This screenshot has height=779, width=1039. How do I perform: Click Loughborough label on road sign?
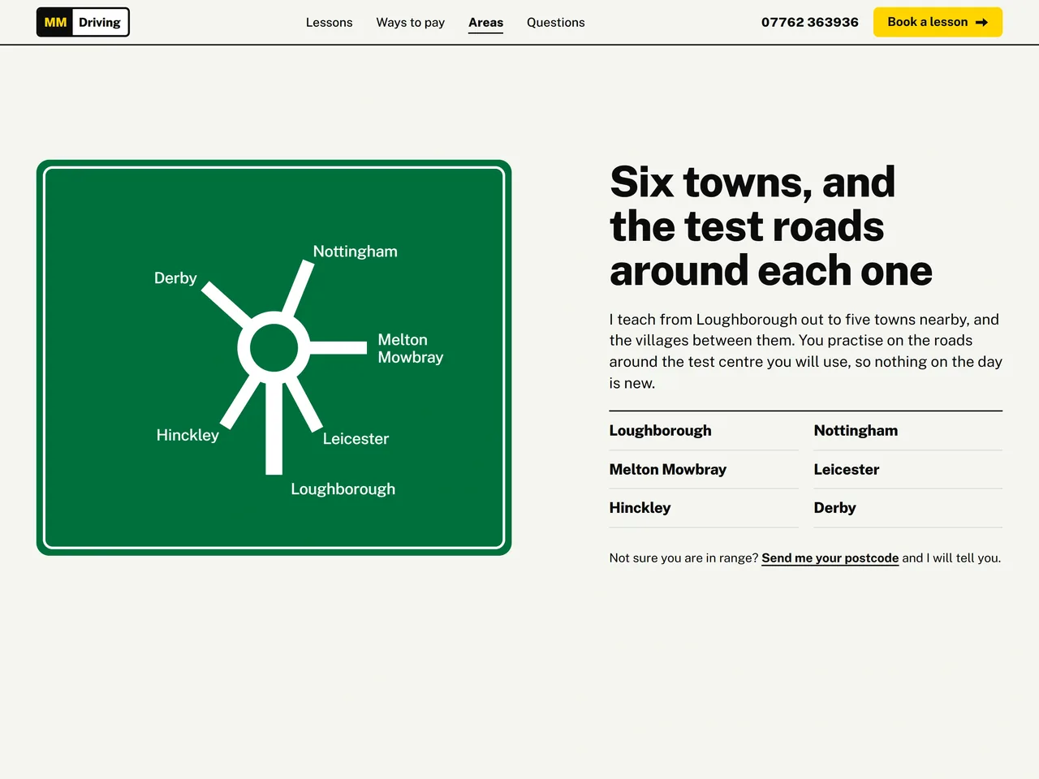[343, 489]
